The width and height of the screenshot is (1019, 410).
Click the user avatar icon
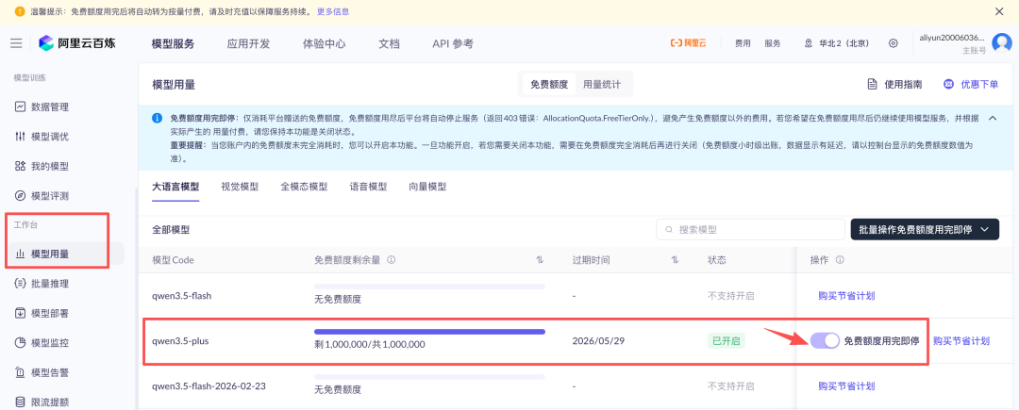point(1001,43)
